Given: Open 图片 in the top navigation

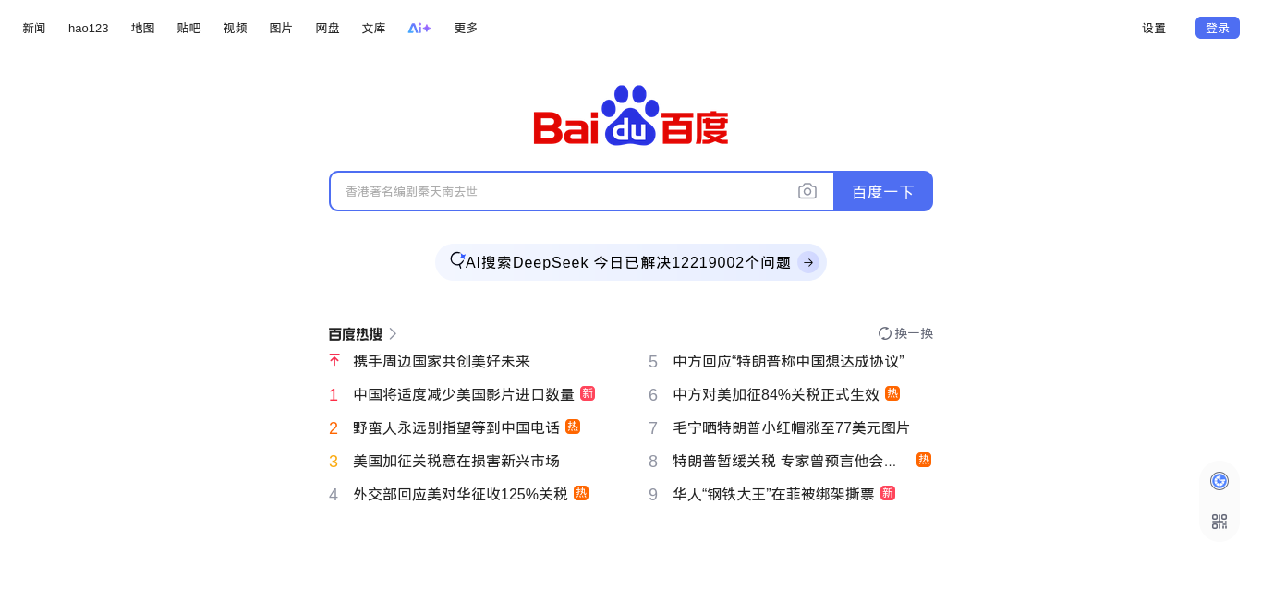Looking at the screenshot, I should click(x=281, y=28).
